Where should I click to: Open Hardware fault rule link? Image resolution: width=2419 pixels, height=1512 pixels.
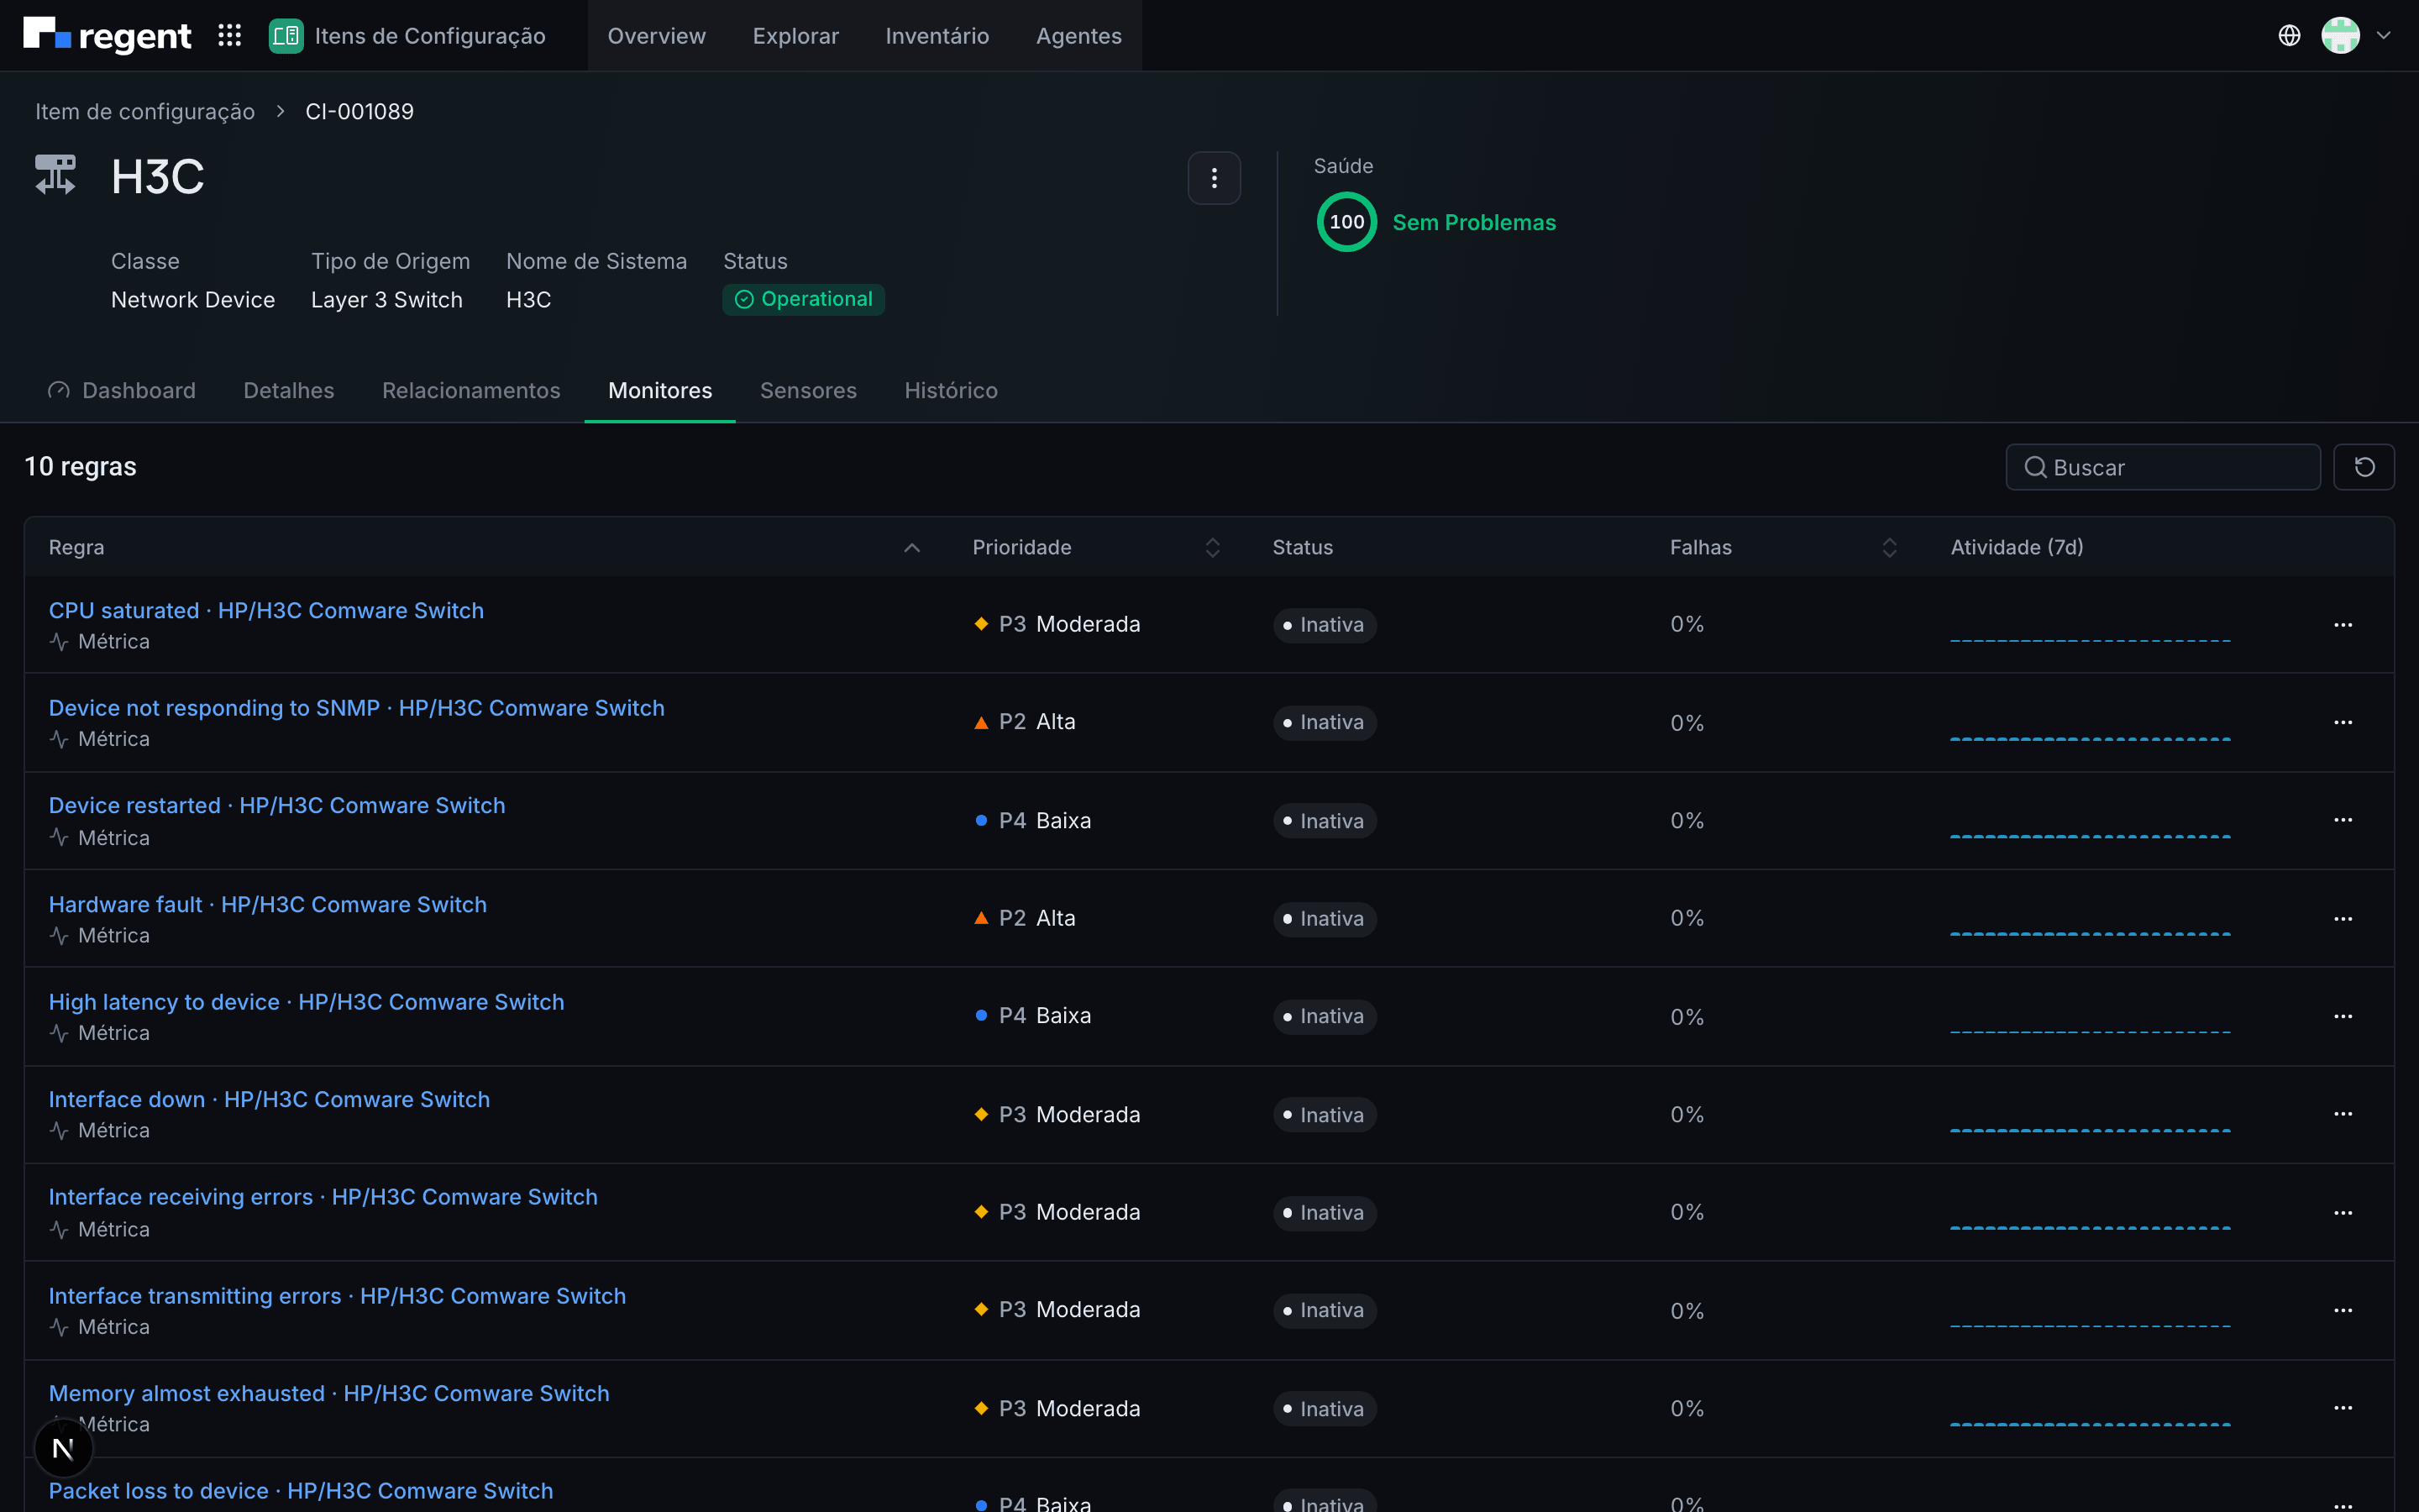point(268,904)
